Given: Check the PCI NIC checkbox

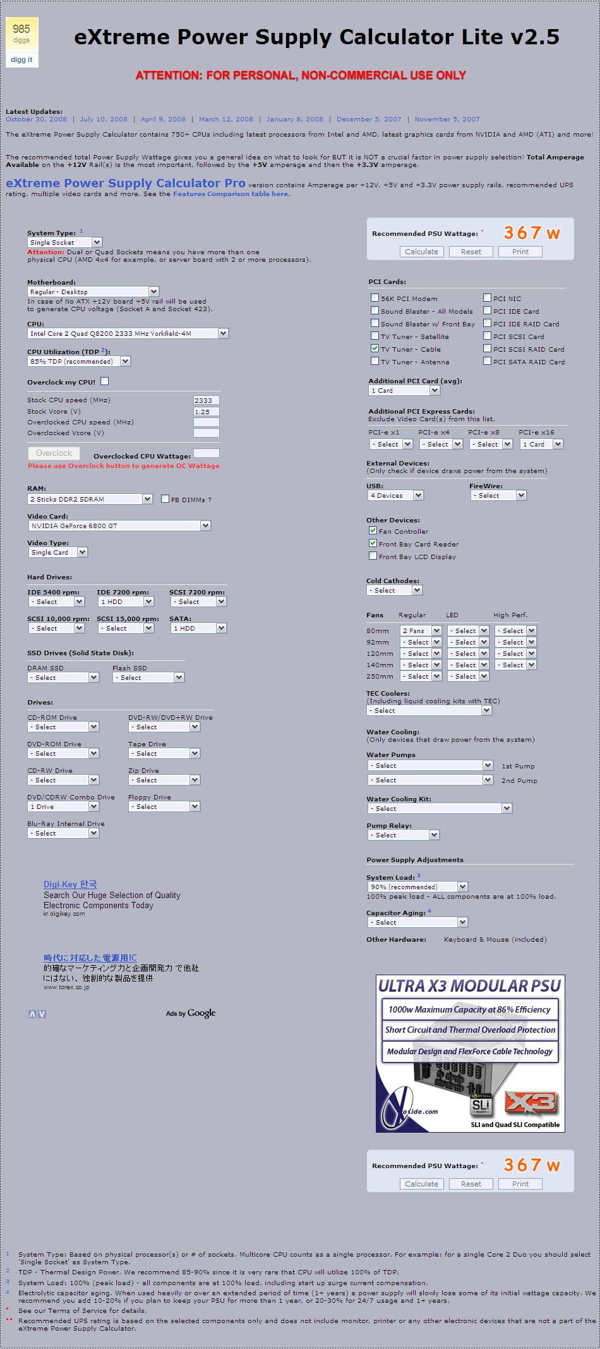Looking at the screenshot, I should (x=487, y=297).
